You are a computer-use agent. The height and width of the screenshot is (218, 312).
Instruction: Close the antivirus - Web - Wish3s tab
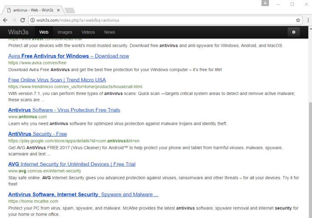[58, 10]
